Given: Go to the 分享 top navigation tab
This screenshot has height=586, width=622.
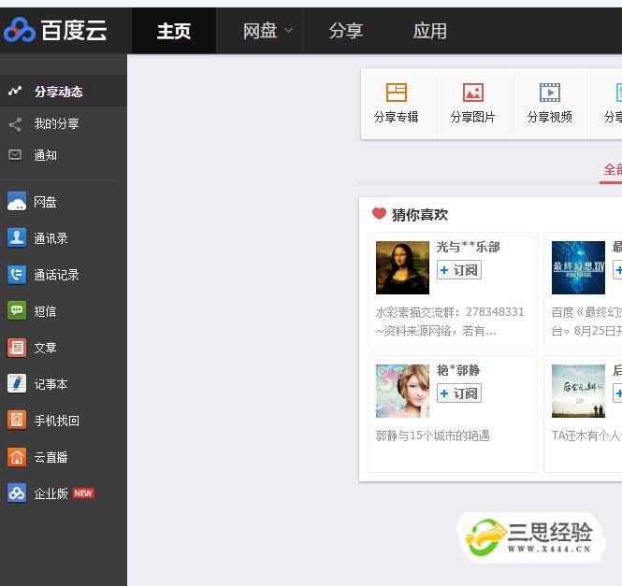Looking at the screenshot, I should coord(346,31).
